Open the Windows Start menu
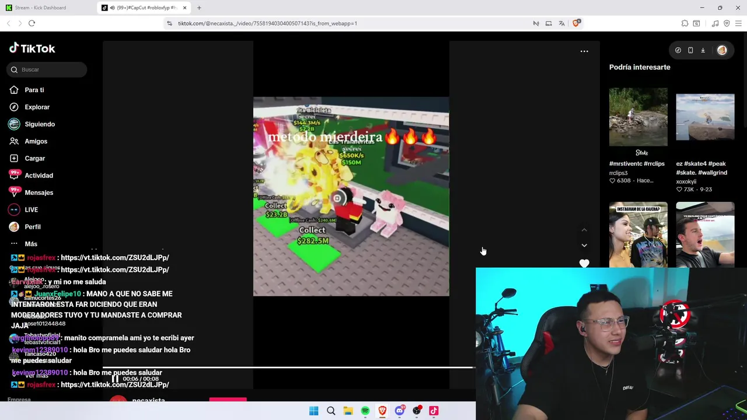The image size is (747, 420). point(313,411)
